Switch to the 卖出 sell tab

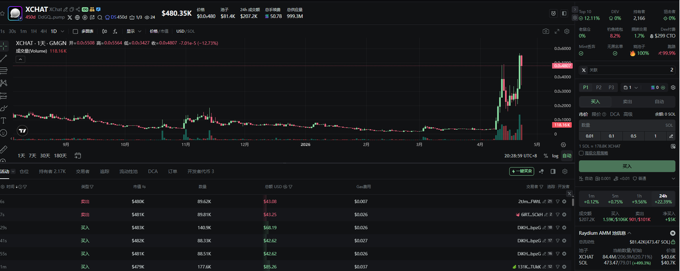pyautogui.click(x=627, y=102)
